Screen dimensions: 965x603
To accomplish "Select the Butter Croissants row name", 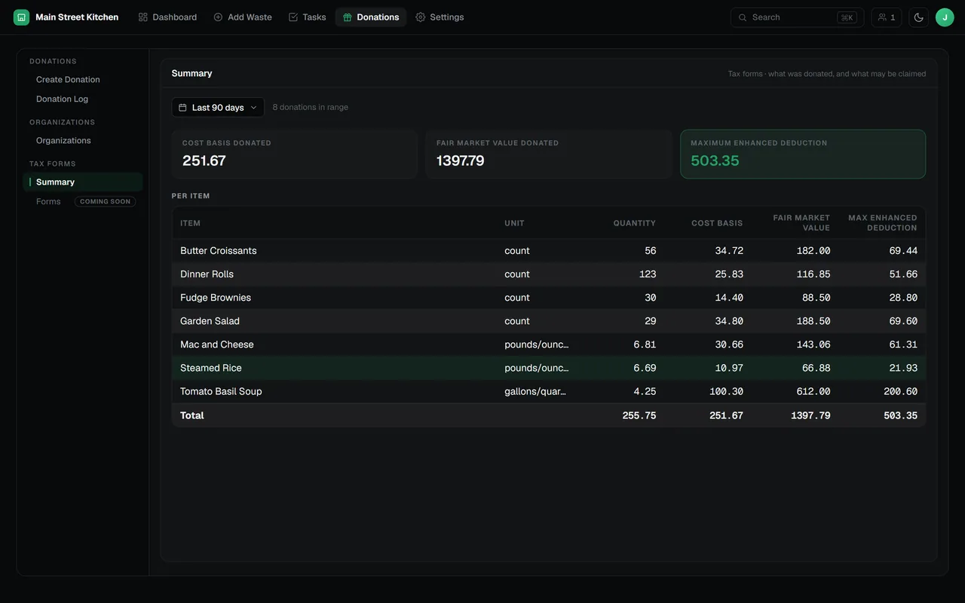I will (219, 251).
